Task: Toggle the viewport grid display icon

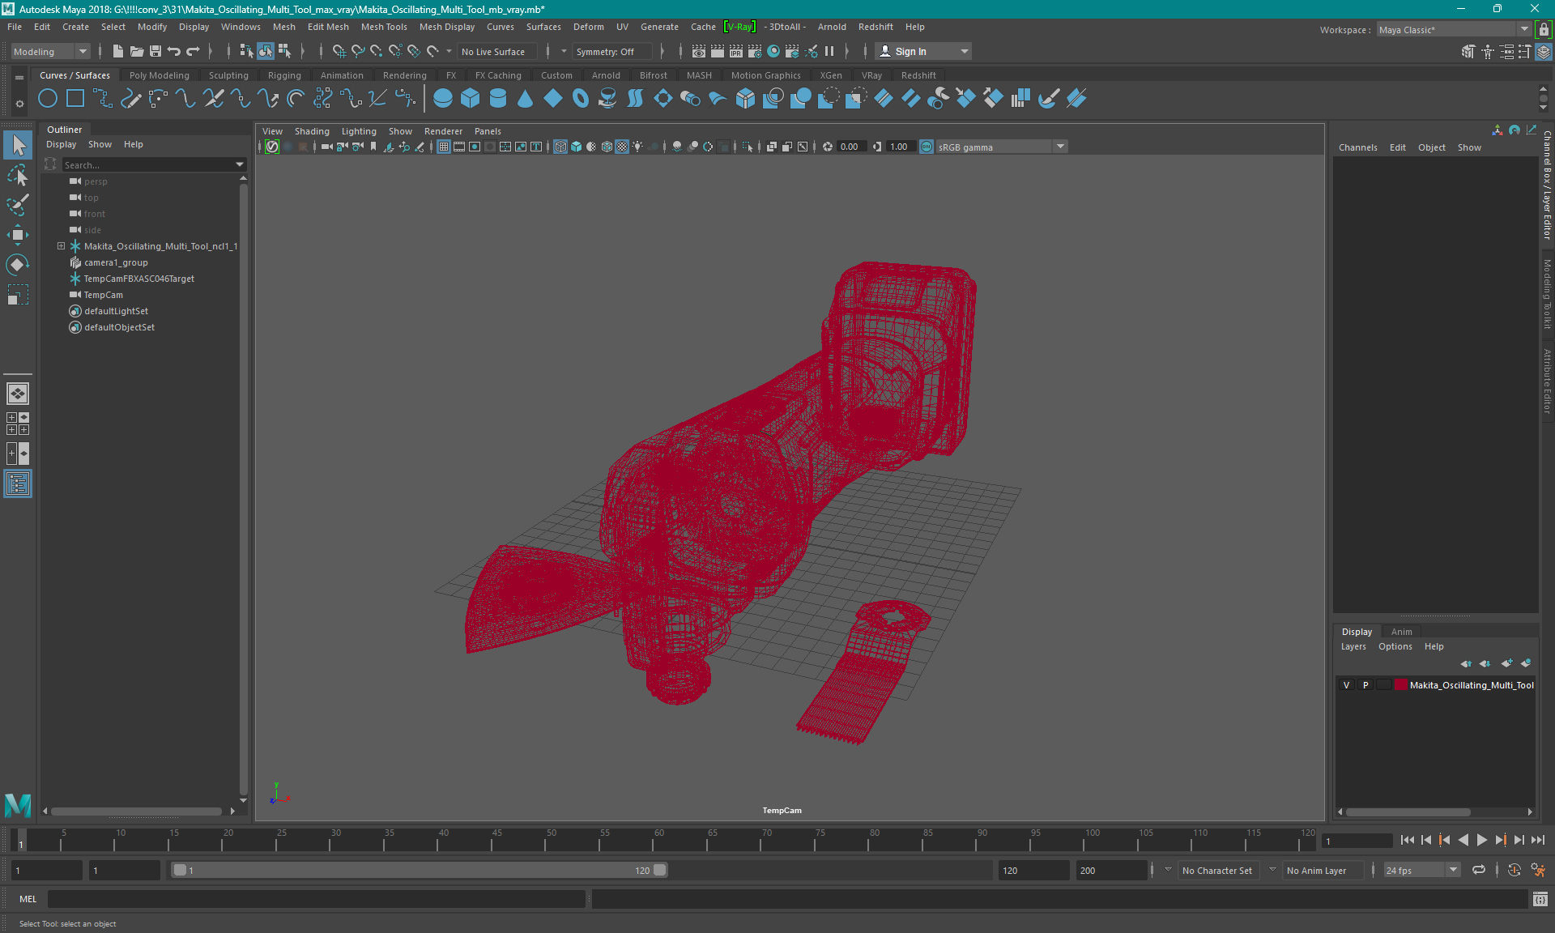Action: point(444,147)
